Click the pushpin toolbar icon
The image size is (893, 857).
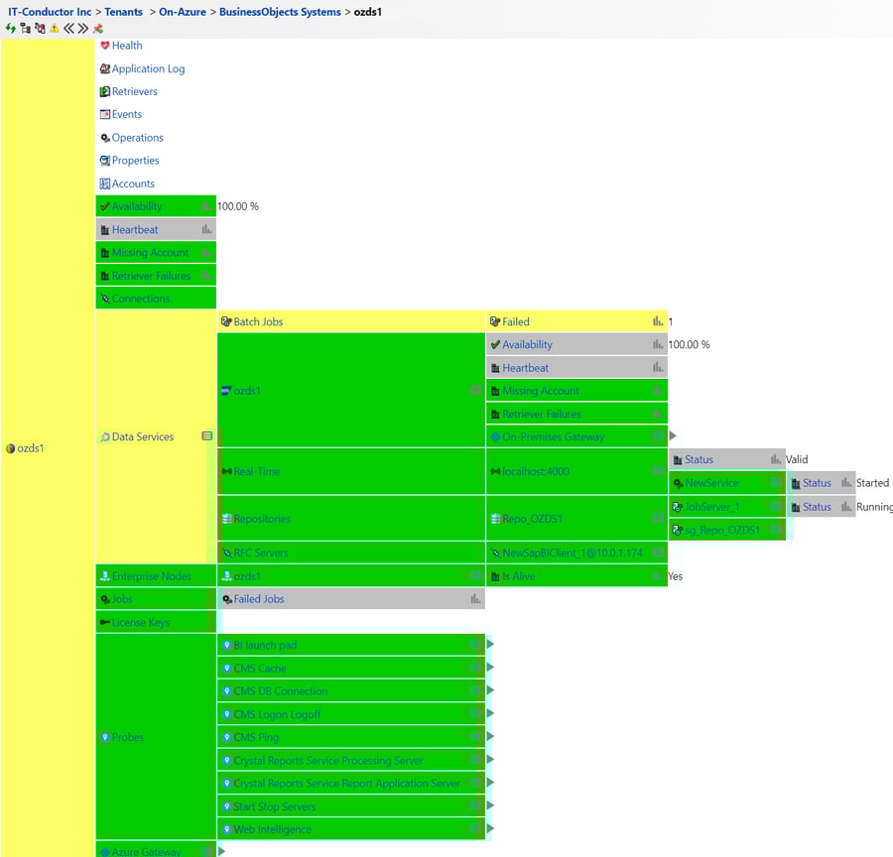point(98,28)
